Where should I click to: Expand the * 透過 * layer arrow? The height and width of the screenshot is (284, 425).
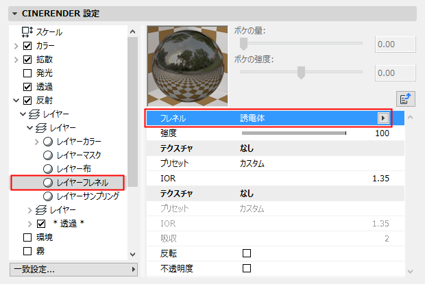pos(29,224)
